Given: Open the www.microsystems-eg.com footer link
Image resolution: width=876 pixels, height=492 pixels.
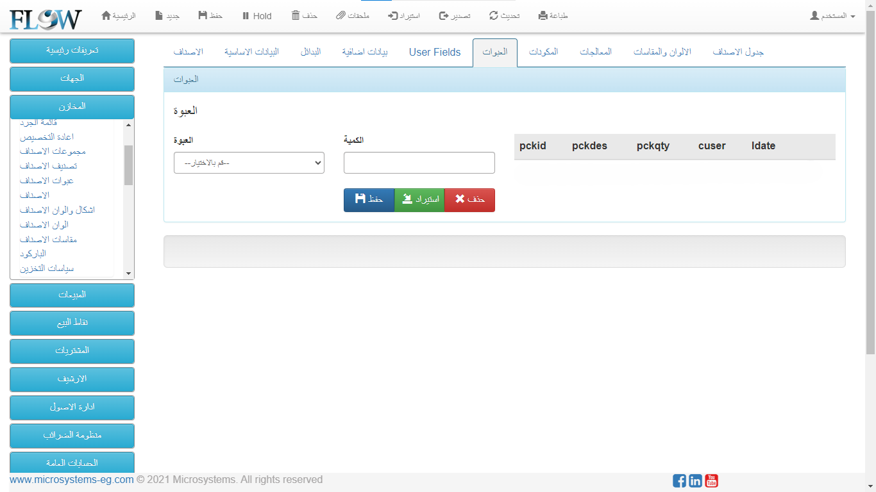Looking at the screenshot, I should tap(72, 479).
